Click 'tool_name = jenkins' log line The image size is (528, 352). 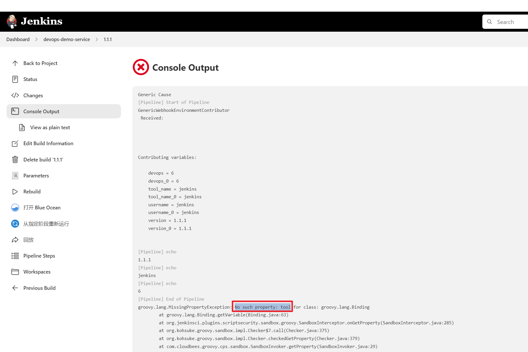(x=172, y=189)
